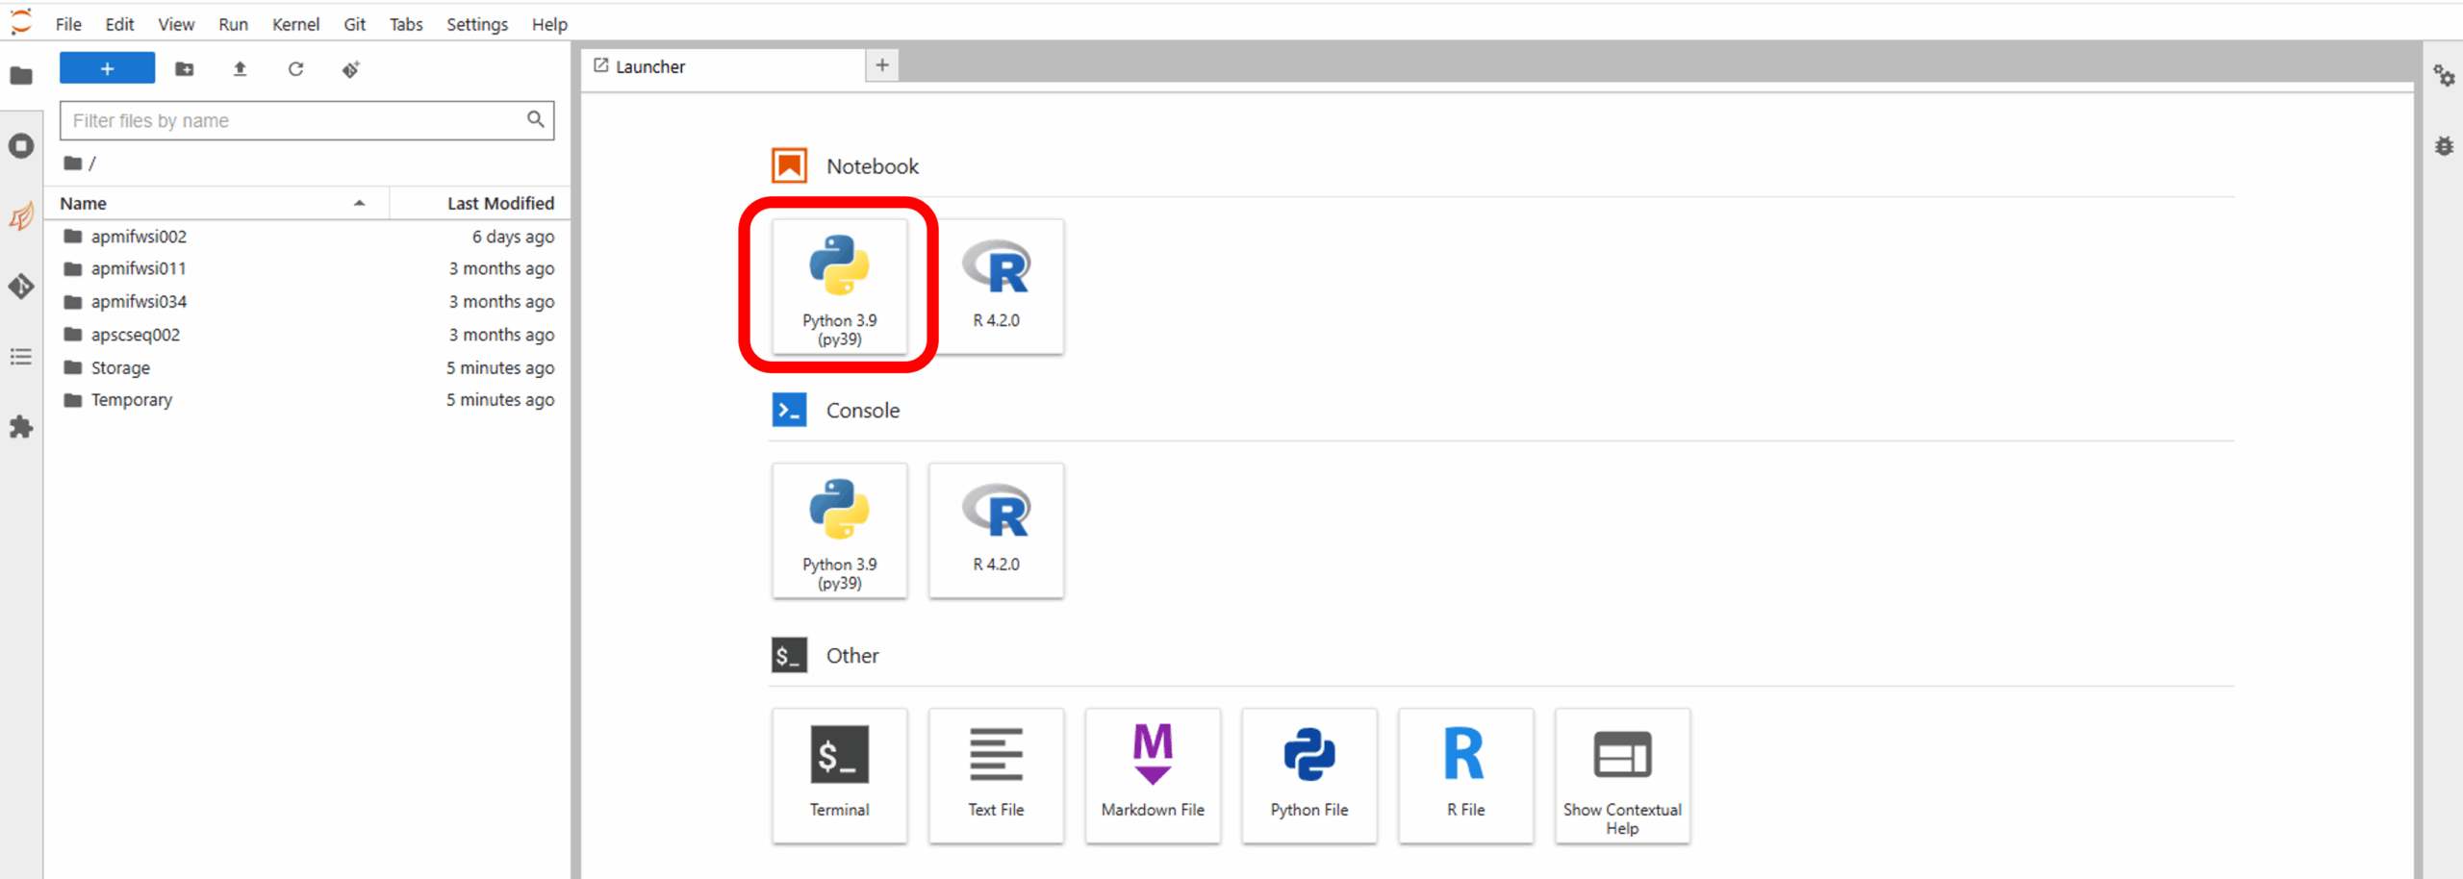Open a Python 3.9 notebook from the launcher
The image size is (2463, 879).
839,286
